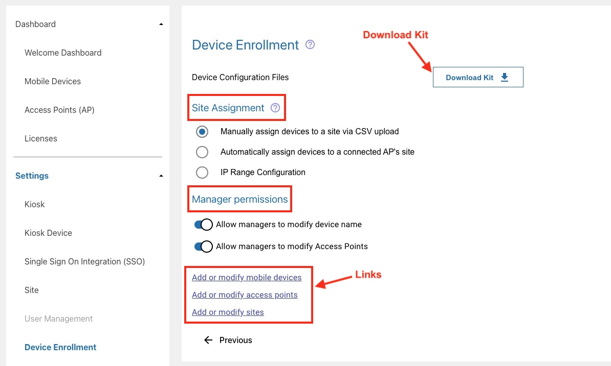Open Single Sign On Integration (SSO) settings
Image resolution: width=611 pixels, height=366 pixels.
pyautogui.click(x=85, y=261)
